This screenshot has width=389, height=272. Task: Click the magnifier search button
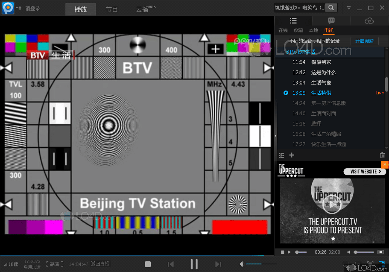pyautogui.click(x=331, y=8)
